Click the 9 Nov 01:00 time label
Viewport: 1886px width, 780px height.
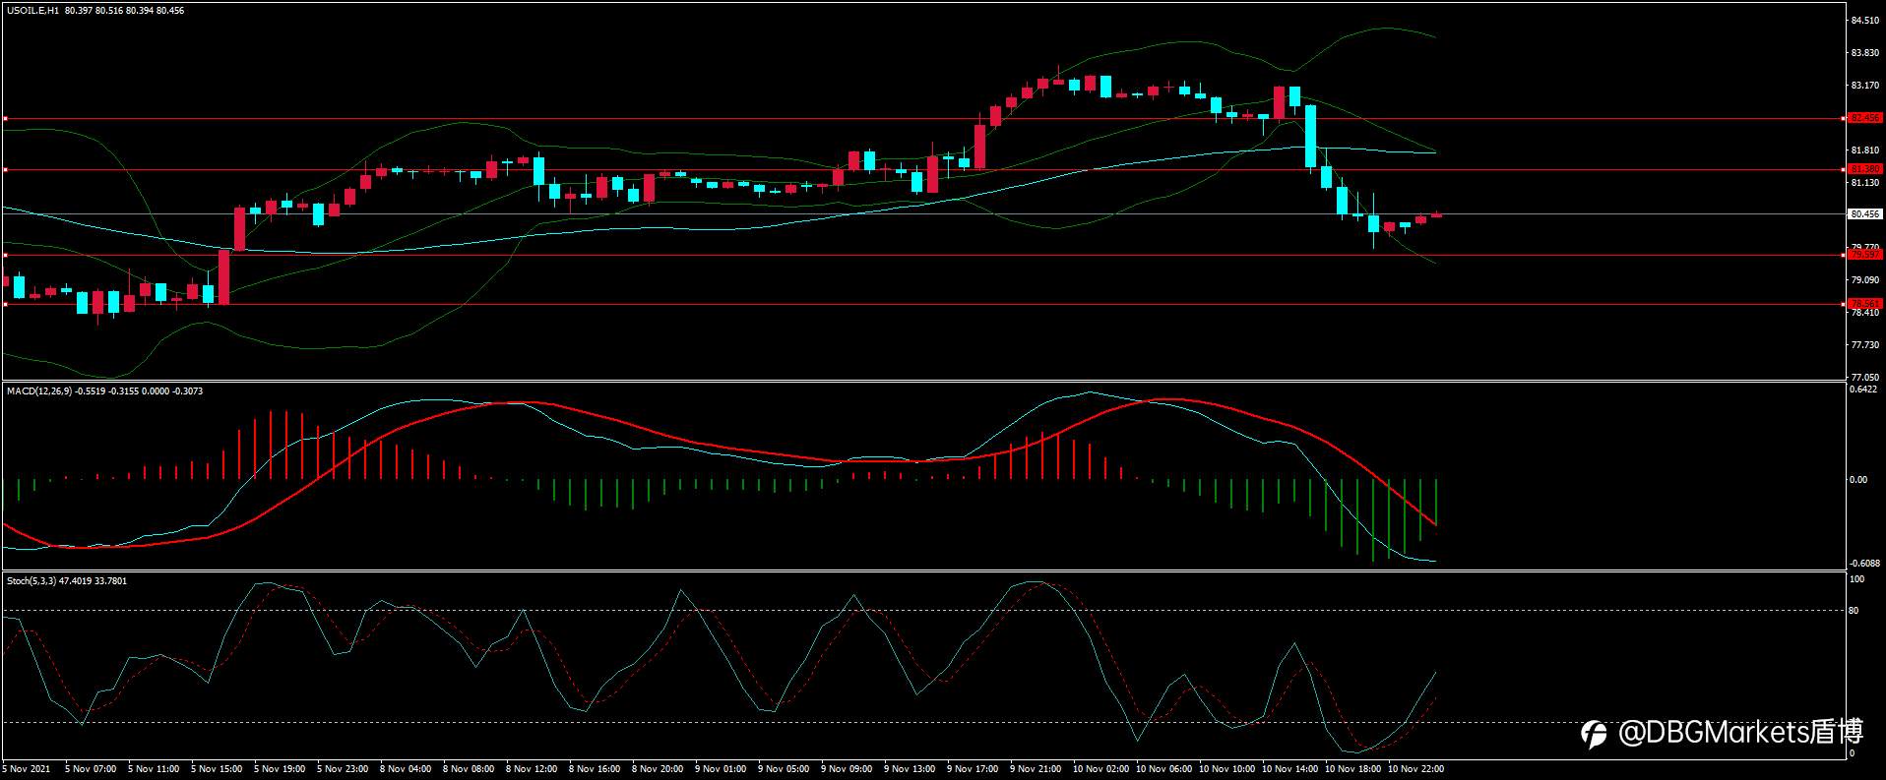click(721, 769)
